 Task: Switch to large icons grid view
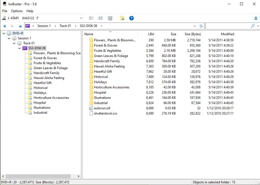pyautogui.click(x=110, y=18)
